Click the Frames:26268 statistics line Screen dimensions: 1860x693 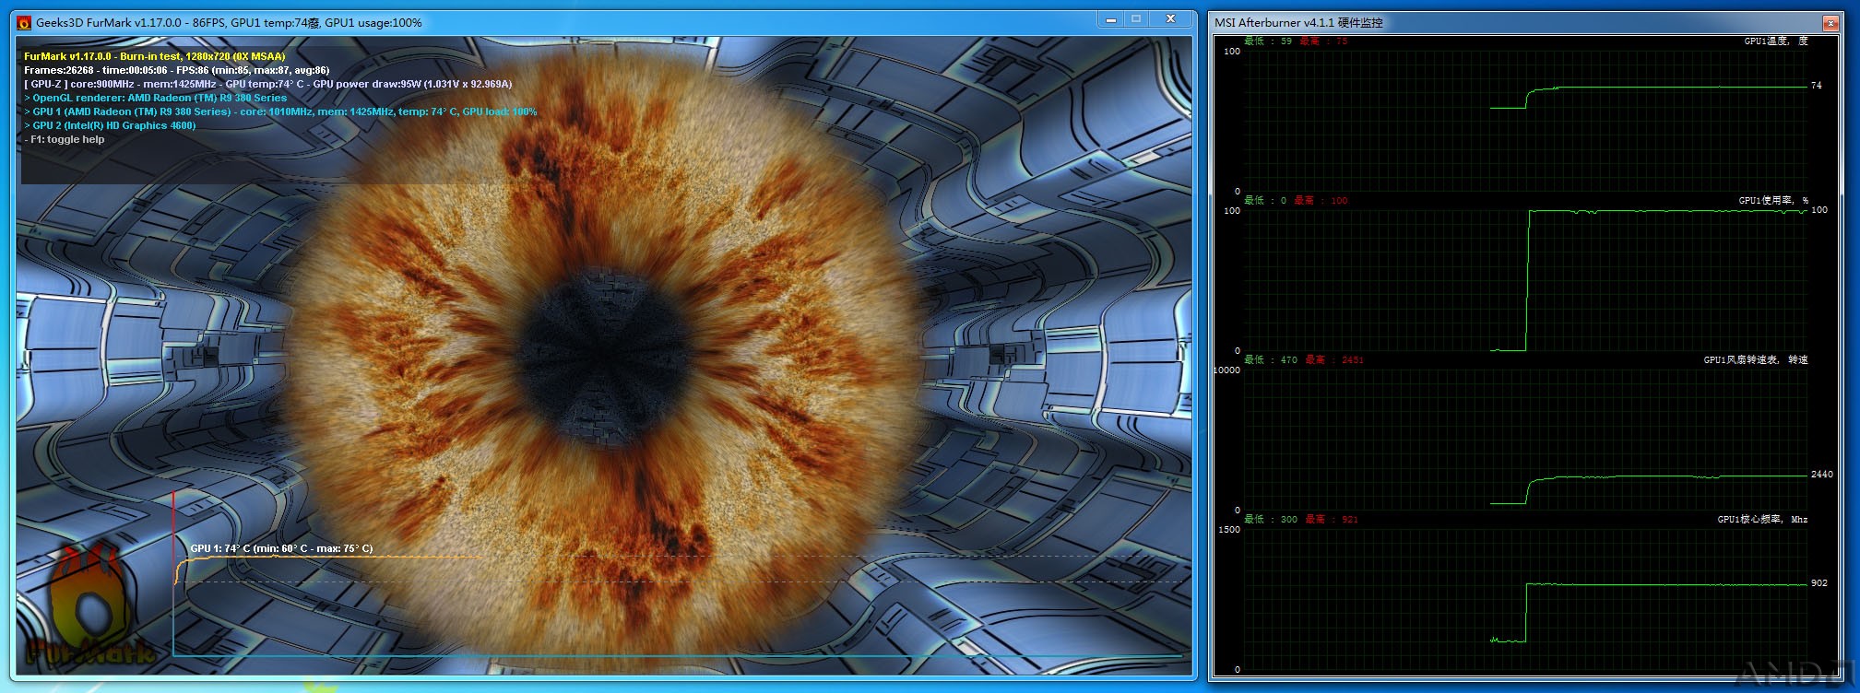click(x=176, y=70)
